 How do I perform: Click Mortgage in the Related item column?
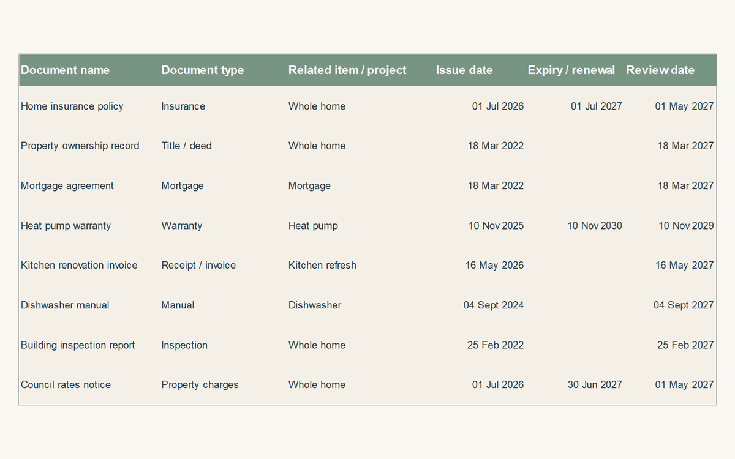309,185
